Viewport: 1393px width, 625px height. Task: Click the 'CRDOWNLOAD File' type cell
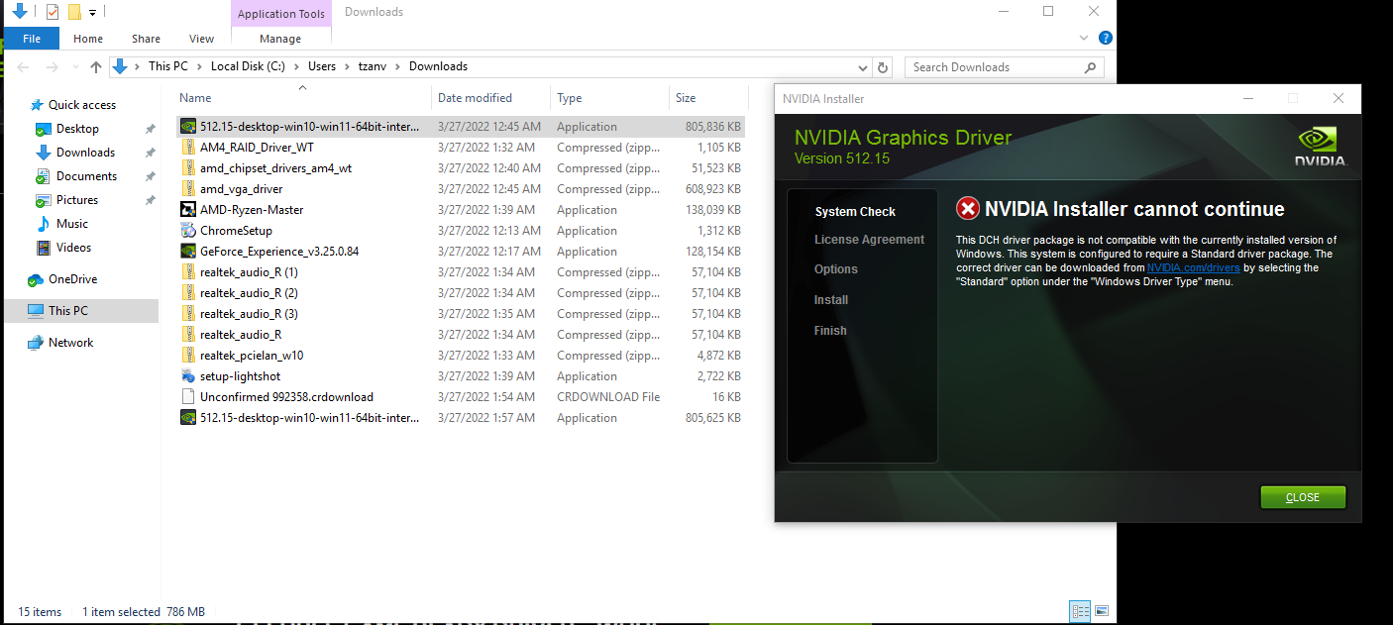point(608,397)
